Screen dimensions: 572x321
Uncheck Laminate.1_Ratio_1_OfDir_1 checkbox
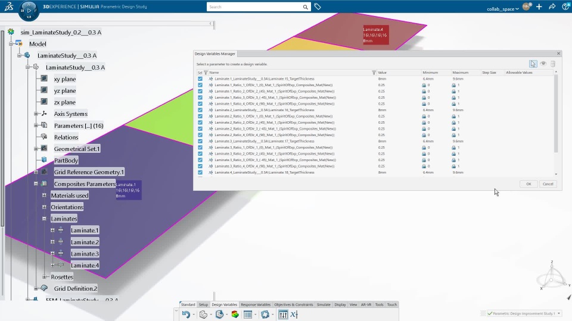(x=200, y=85)
